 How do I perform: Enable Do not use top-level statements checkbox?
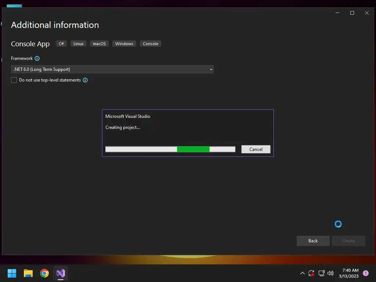pos(14,80)
